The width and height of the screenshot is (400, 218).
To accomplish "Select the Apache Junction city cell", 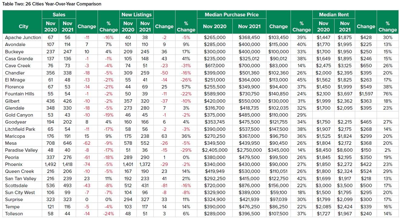I will click(23, 38).
